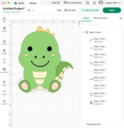Select the Layers tab

86,18
